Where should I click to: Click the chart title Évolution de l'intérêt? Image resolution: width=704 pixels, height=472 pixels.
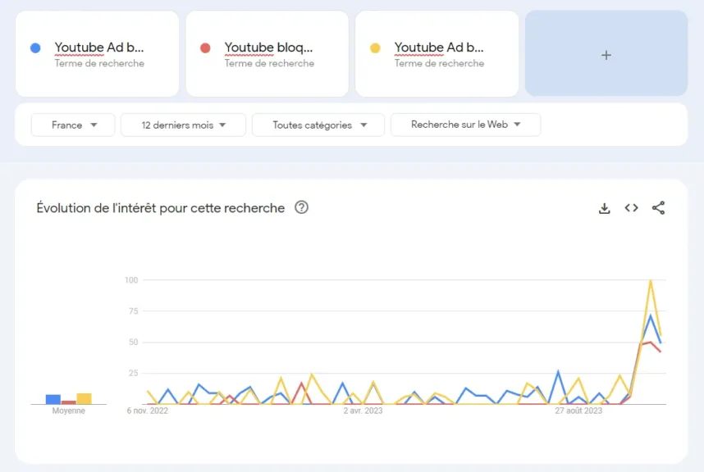(160, 208)
